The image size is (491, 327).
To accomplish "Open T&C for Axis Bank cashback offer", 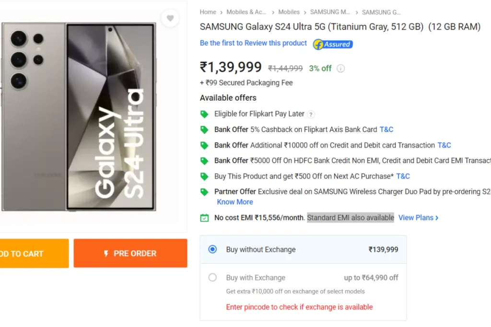I will [386, 129].
